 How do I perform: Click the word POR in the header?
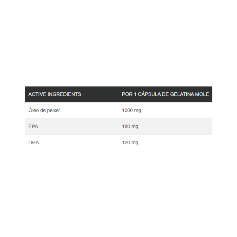coord(127,94)
